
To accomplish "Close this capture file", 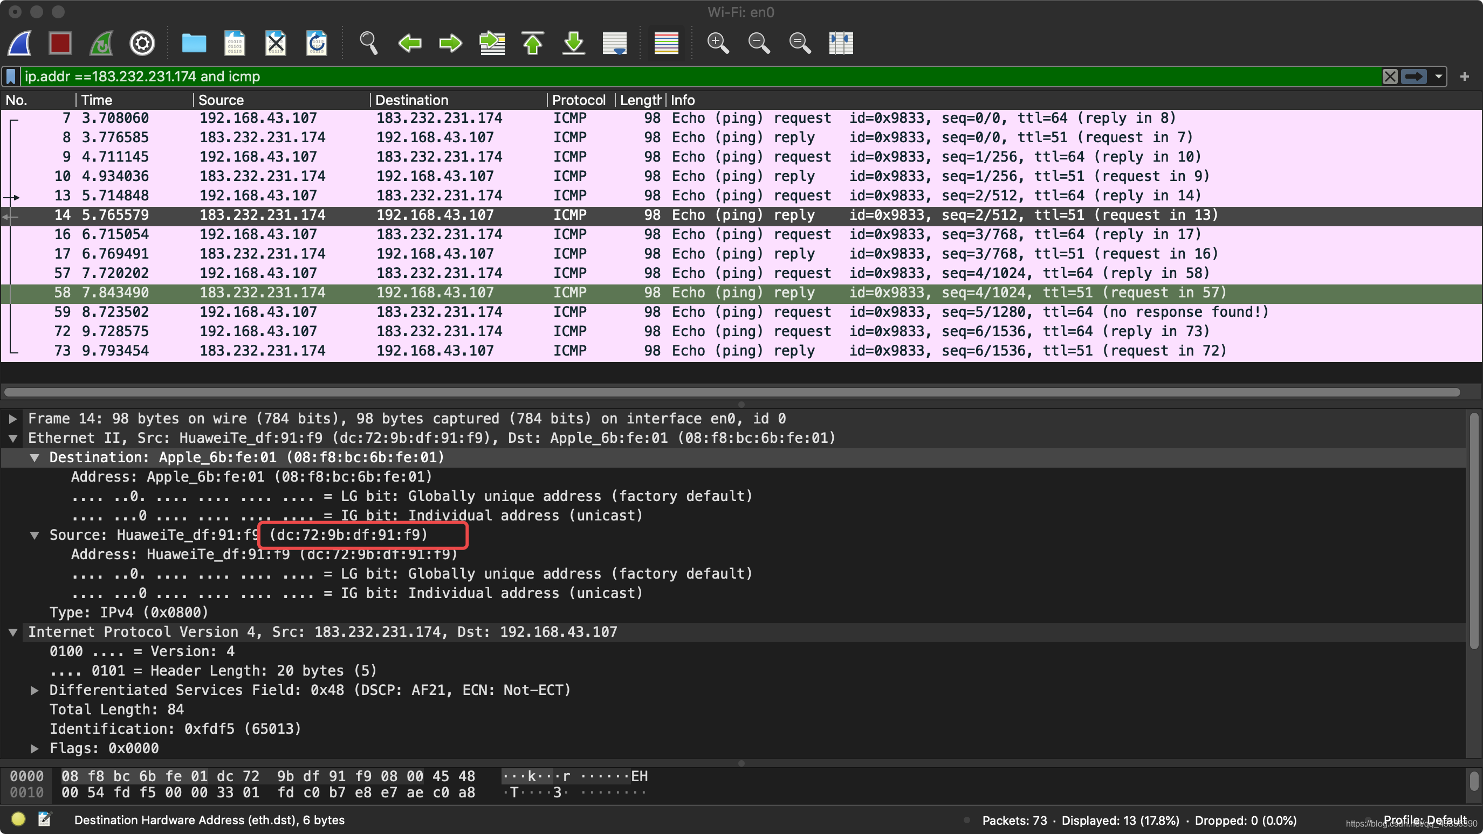I will coord(276,43).
